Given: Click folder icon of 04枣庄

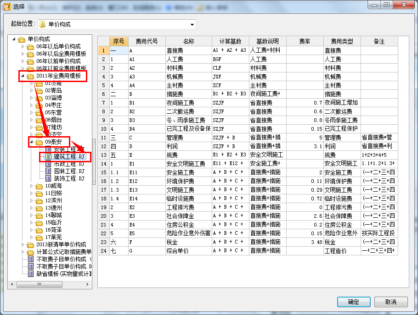Looking at the screenshot, I should pyautogui.click(x=39, y=105).
